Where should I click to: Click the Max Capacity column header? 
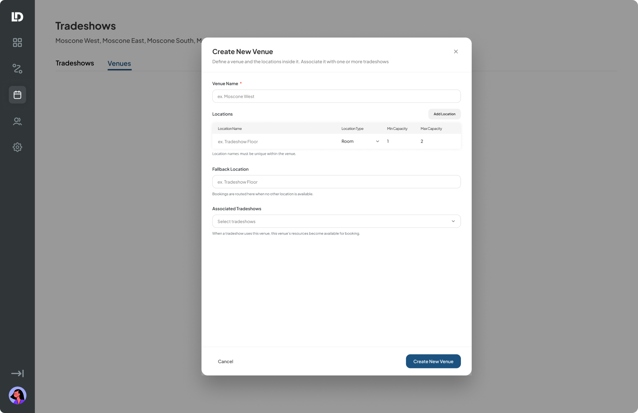click(x=431, y=129)
